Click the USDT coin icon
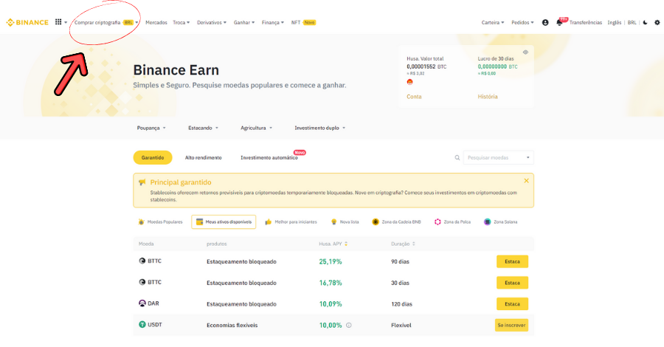Image resolution: width=664 pixels, height=347 pixels. point(142,325)
